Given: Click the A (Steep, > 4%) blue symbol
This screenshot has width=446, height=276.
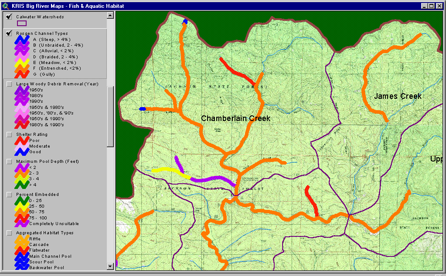Looking at the screenshot, I should point(22,40).
